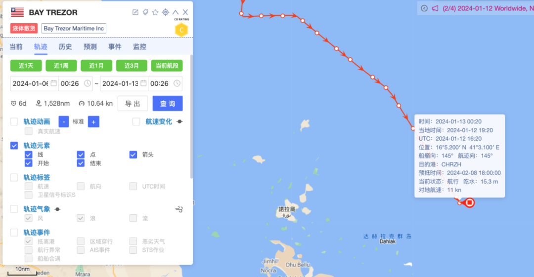The width and height of the screenshot is (534, 277).
Task: Enable the 轨迹气象 checkbox
Action: pos(14,209)
